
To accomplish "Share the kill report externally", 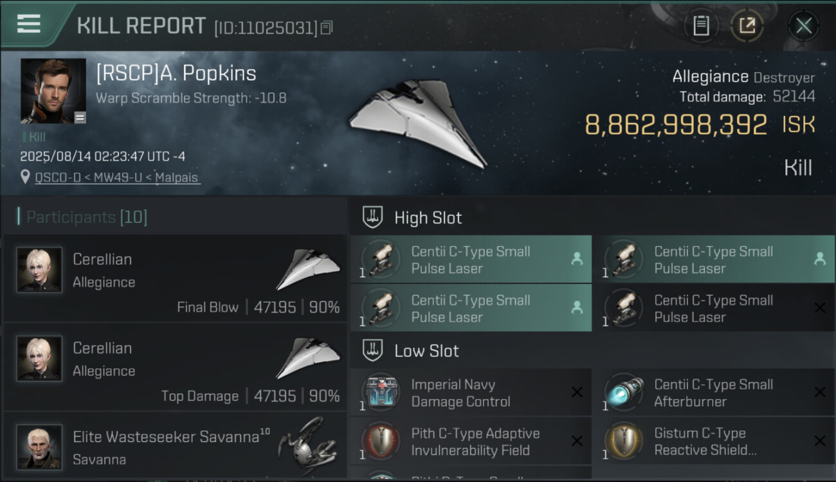I will click(747, 26).
